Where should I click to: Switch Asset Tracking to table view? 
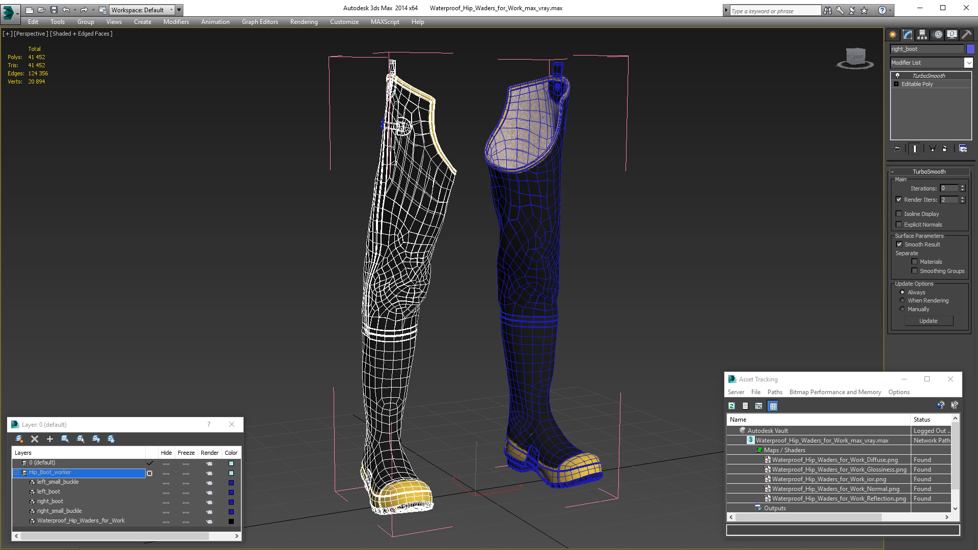(x=773, y=406)
